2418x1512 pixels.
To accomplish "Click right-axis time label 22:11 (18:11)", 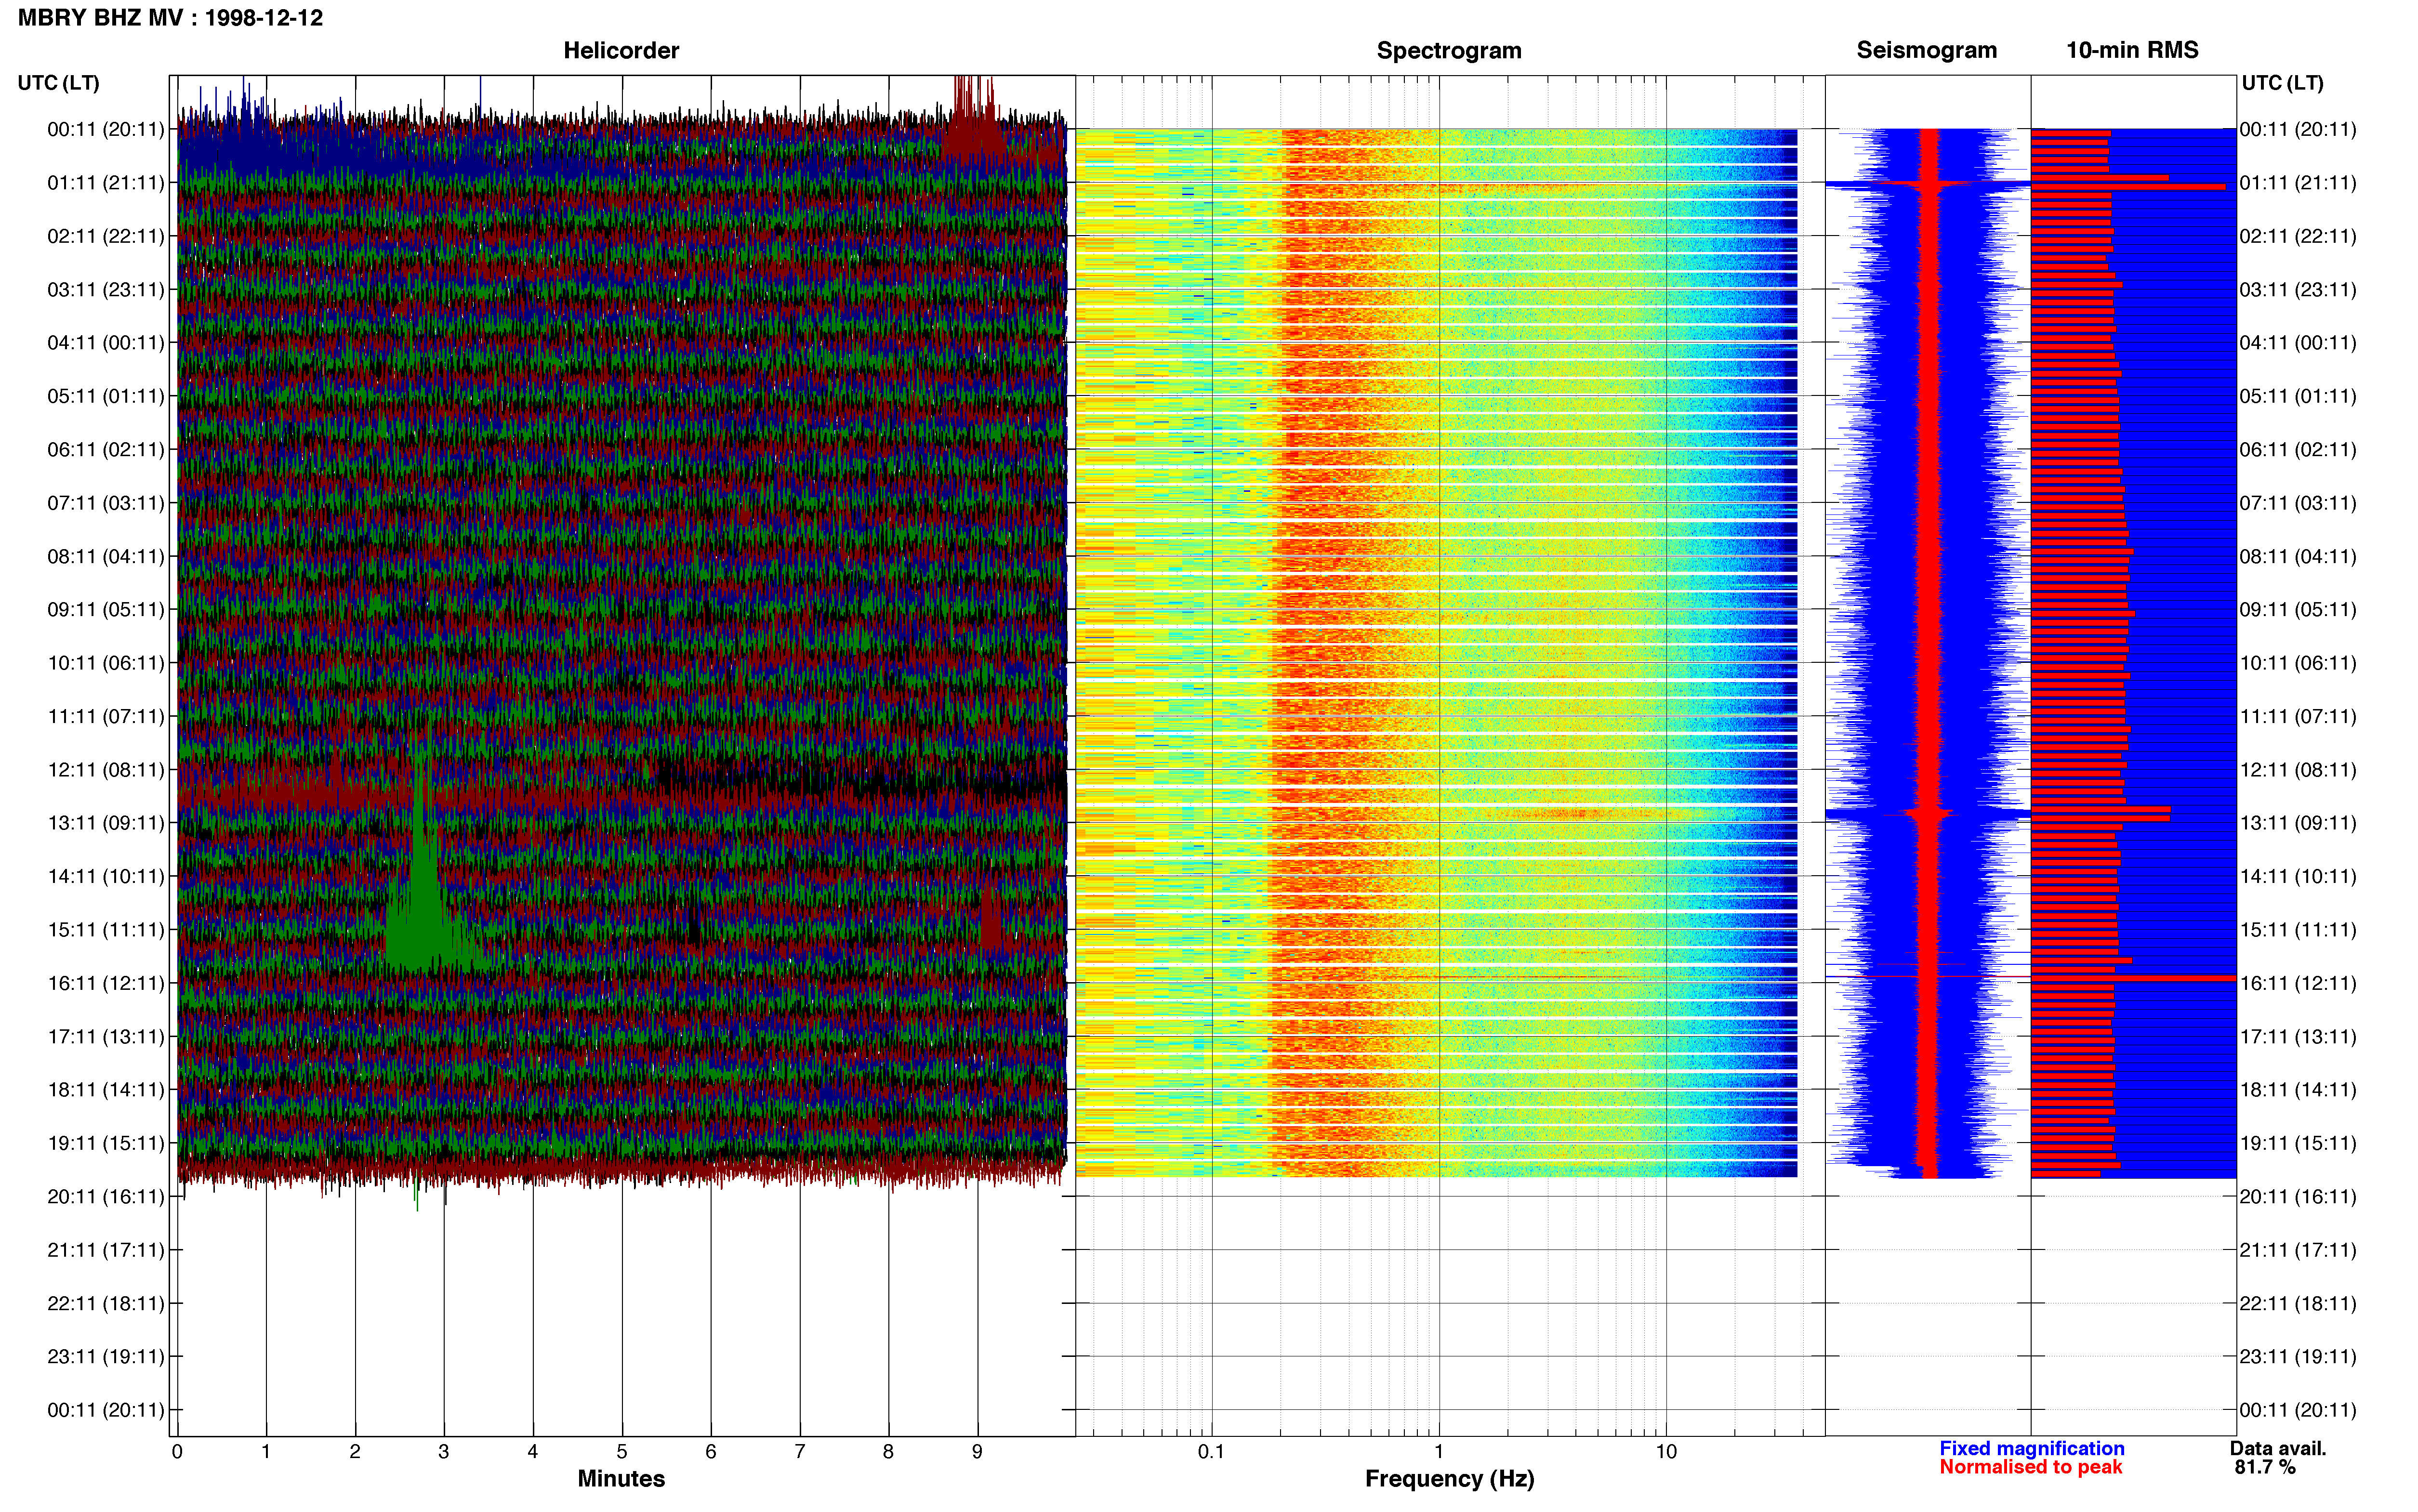I will [x=2298, y=1304].
